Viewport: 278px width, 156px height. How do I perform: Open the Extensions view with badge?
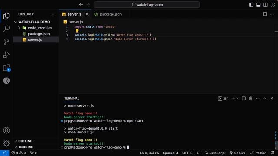7,68
